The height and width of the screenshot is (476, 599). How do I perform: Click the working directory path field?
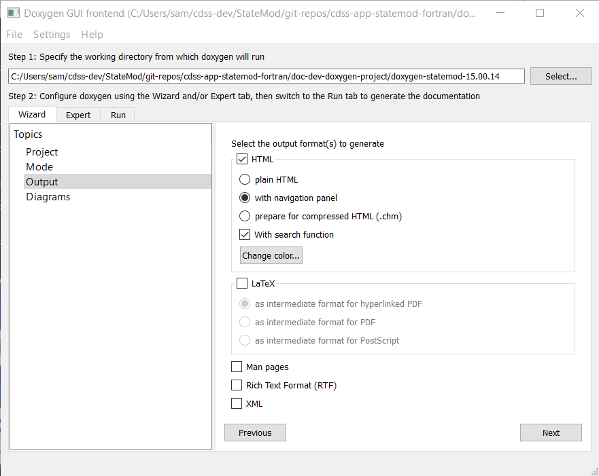click(267, 76)
